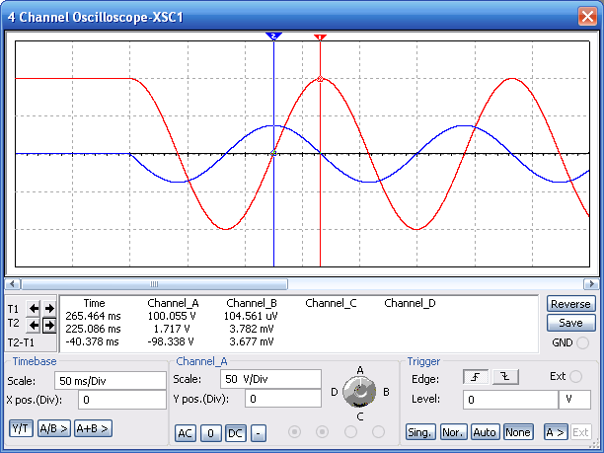604x453 pixels.
Task: Set DC coupling for Channel A
Action: pos(235,433)
